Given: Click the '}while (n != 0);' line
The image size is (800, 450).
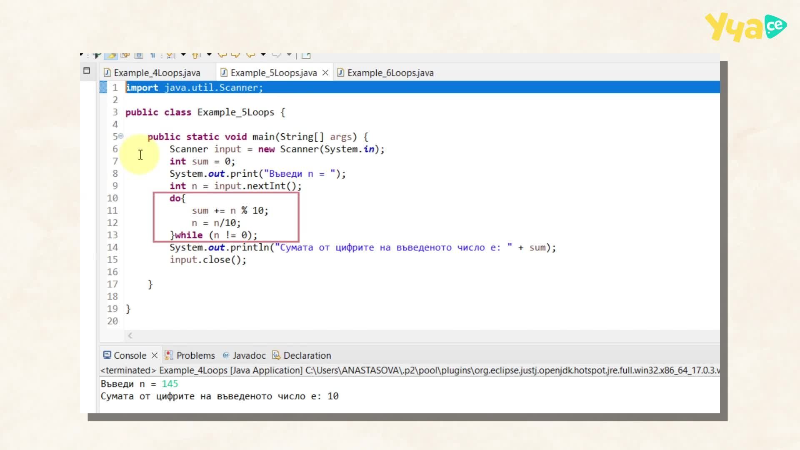Looking at the screenshot, I should 214,235.
